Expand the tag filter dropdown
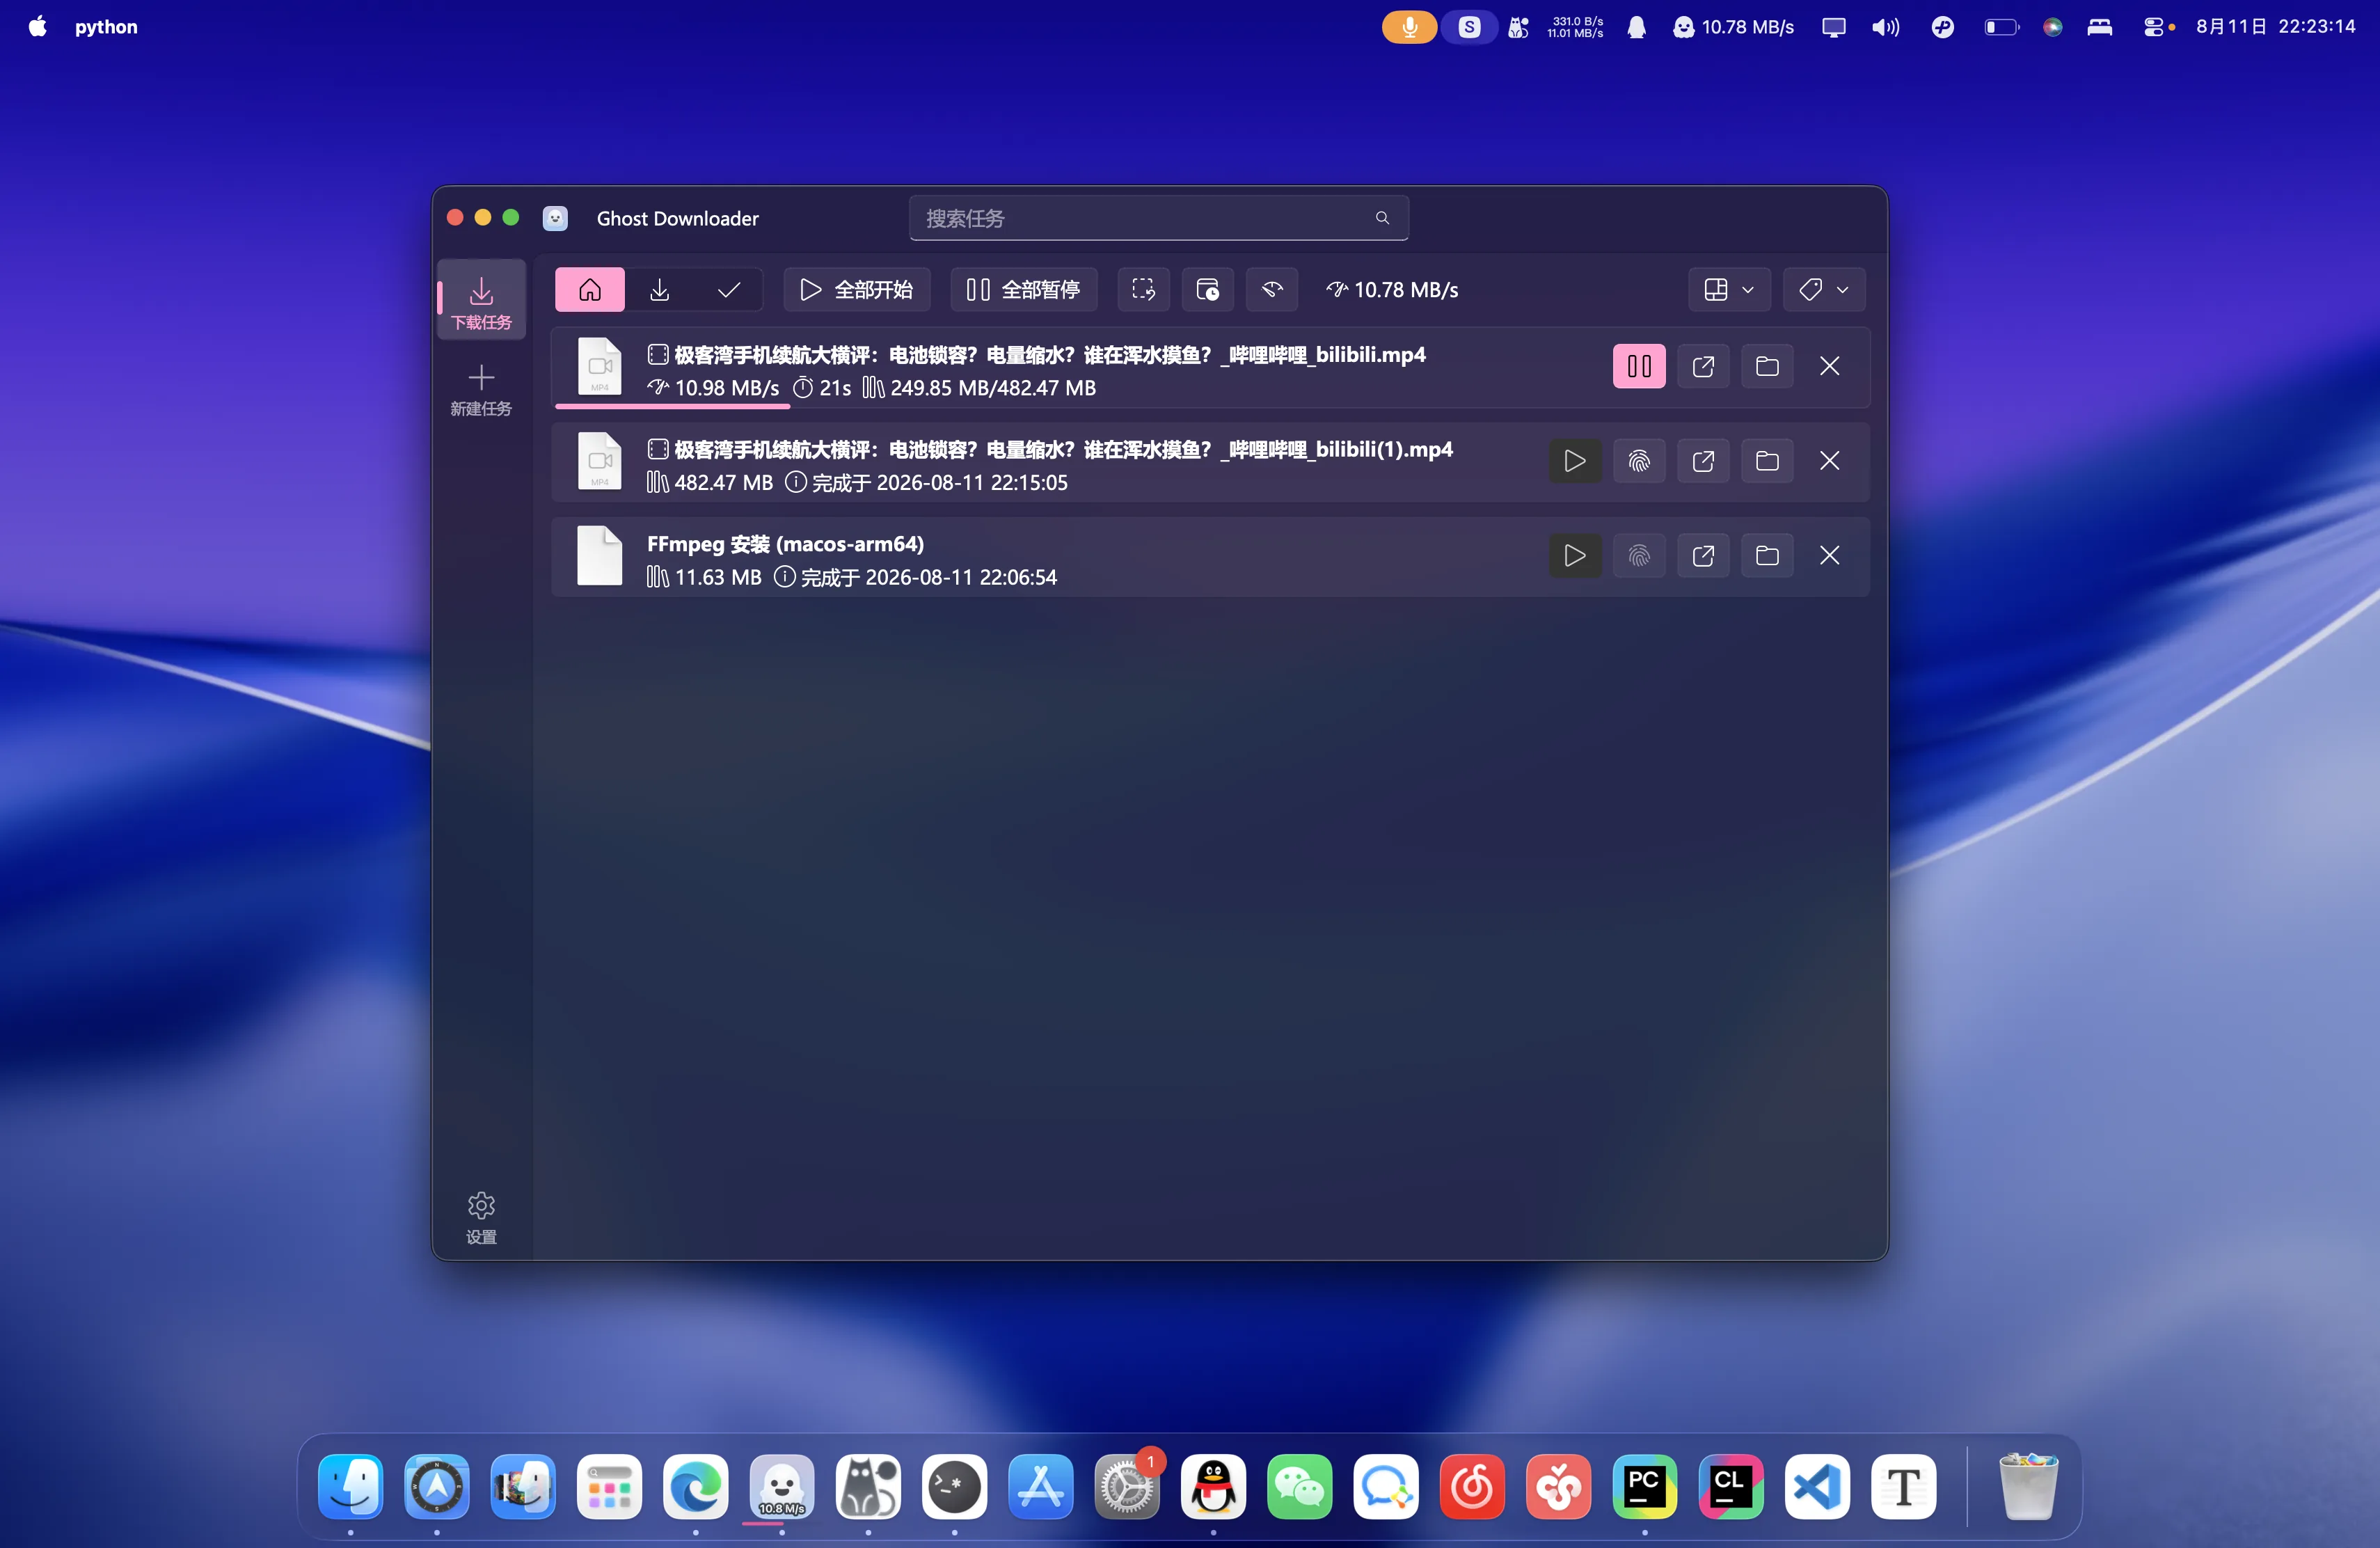 [1823, 289]
